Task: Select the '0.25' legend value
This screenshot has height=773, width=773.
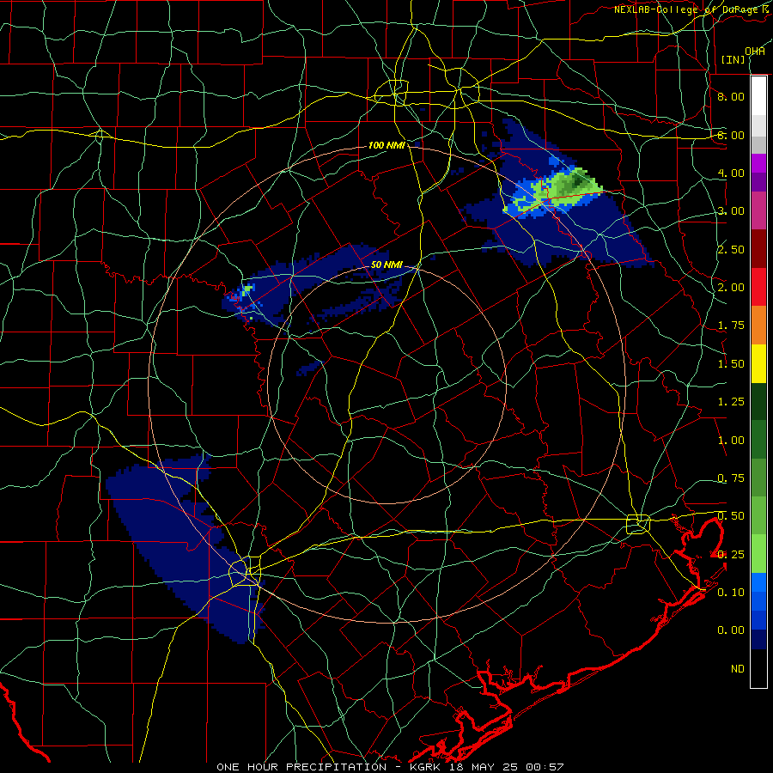Action: (731, 555)
